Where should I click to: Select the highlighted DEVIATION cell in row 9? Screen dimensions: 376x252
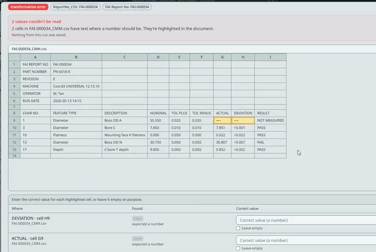pos(243,120)
